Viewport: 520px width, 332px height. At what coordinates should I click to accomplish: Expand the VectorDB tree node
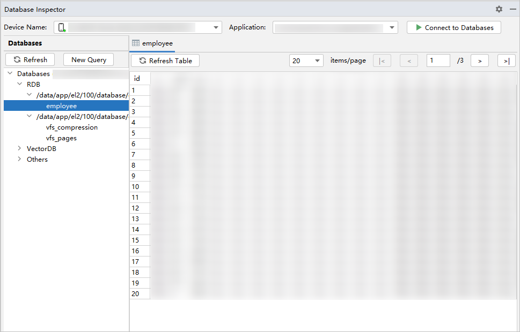pos(20,148)
